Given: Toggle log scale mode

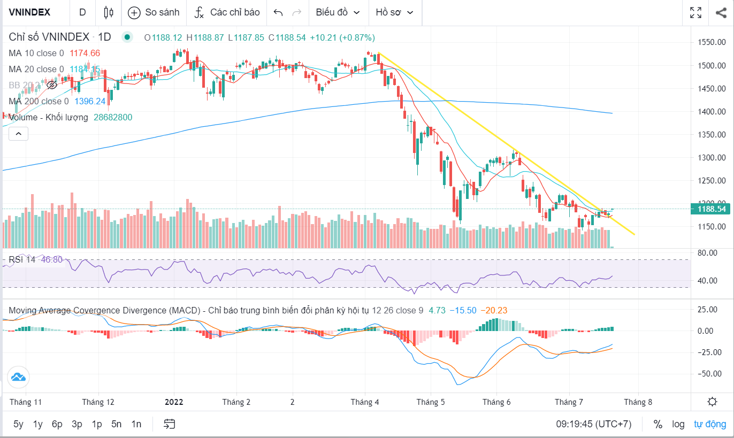Looking at the screenshot, I should click(678, 424).
